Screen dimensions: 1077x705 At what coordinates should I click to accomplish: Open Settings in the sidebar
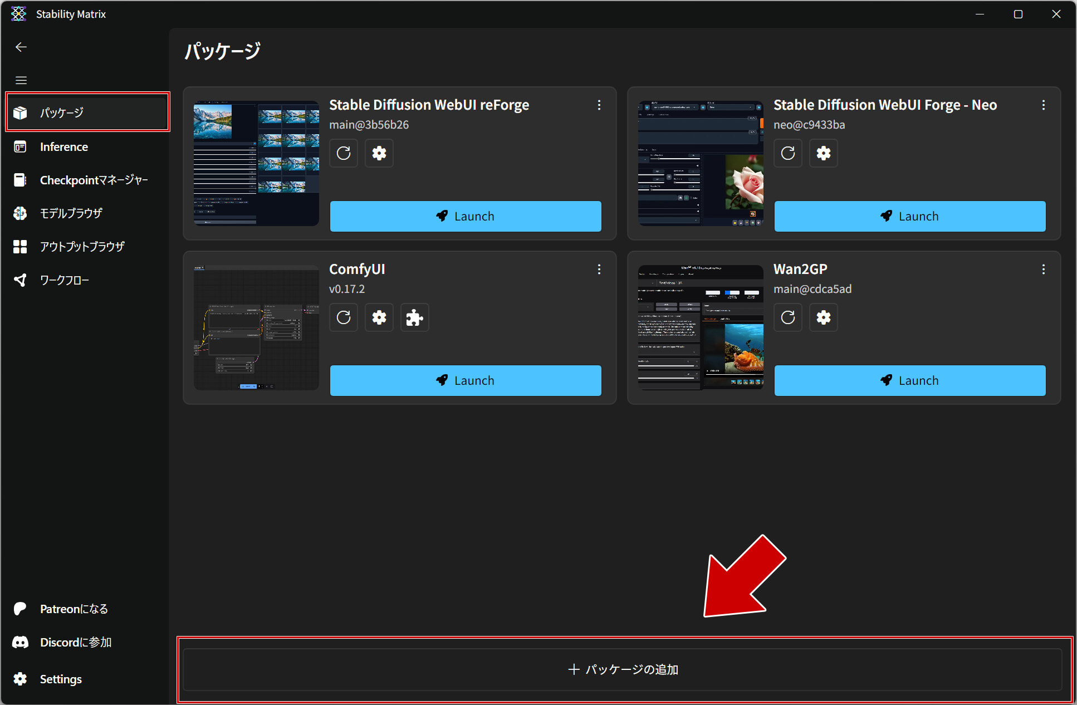pos(61,679)
